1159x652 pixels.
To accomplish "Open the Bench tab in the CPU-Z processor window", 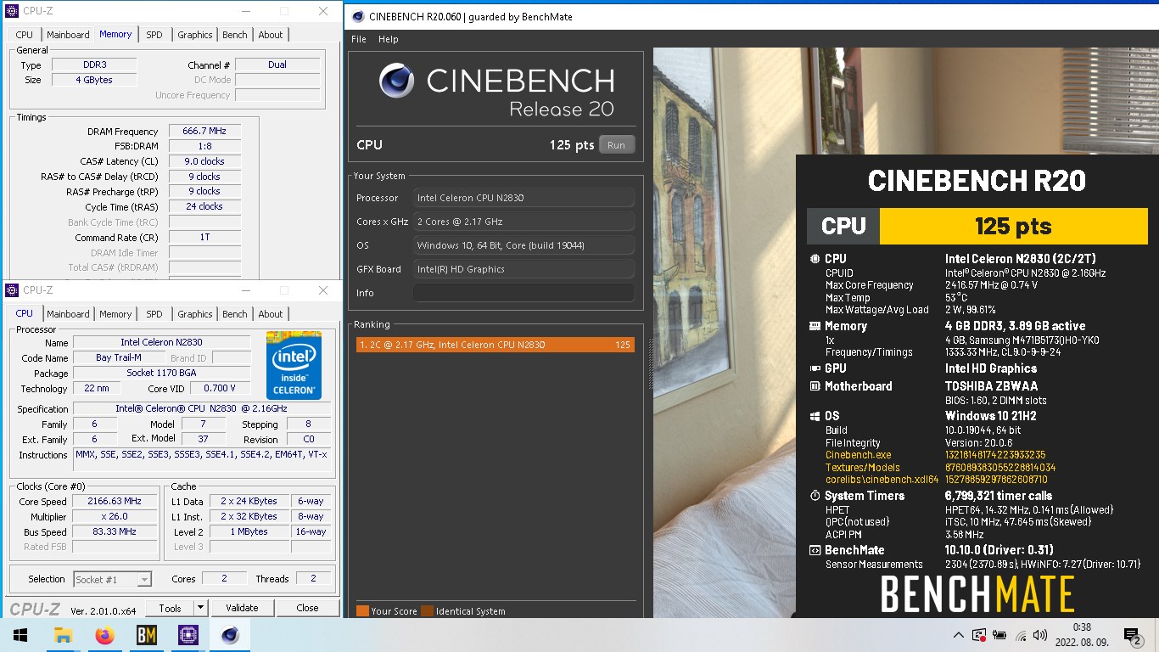I will point(235,314).
